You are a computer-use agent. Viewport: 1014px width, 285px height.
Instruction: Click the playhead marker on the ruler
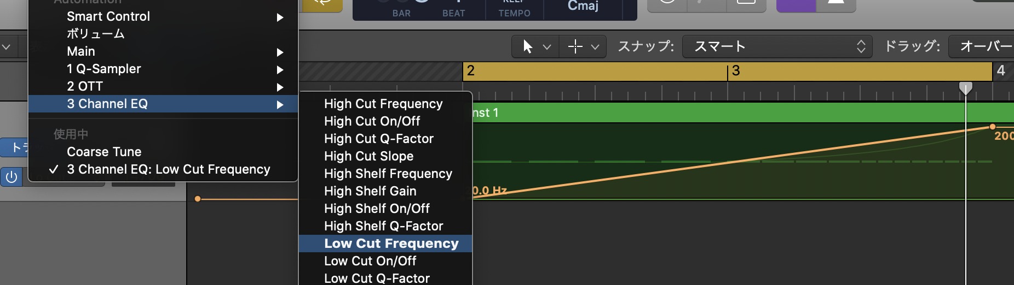pyautogui.click(x=966, y=87)
